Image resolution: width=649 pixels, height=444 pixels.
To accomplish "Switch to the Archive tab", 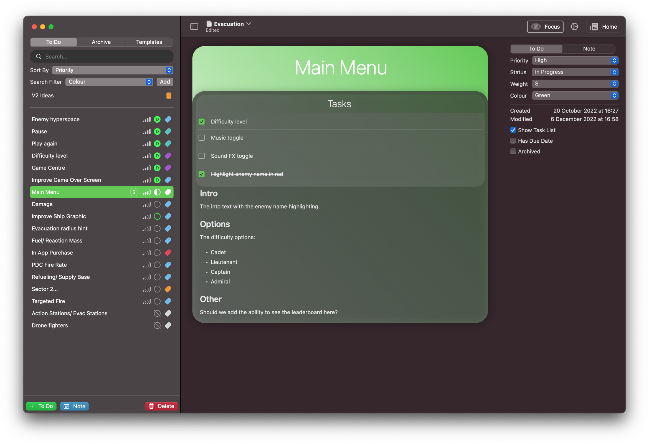I will [101, 42].
